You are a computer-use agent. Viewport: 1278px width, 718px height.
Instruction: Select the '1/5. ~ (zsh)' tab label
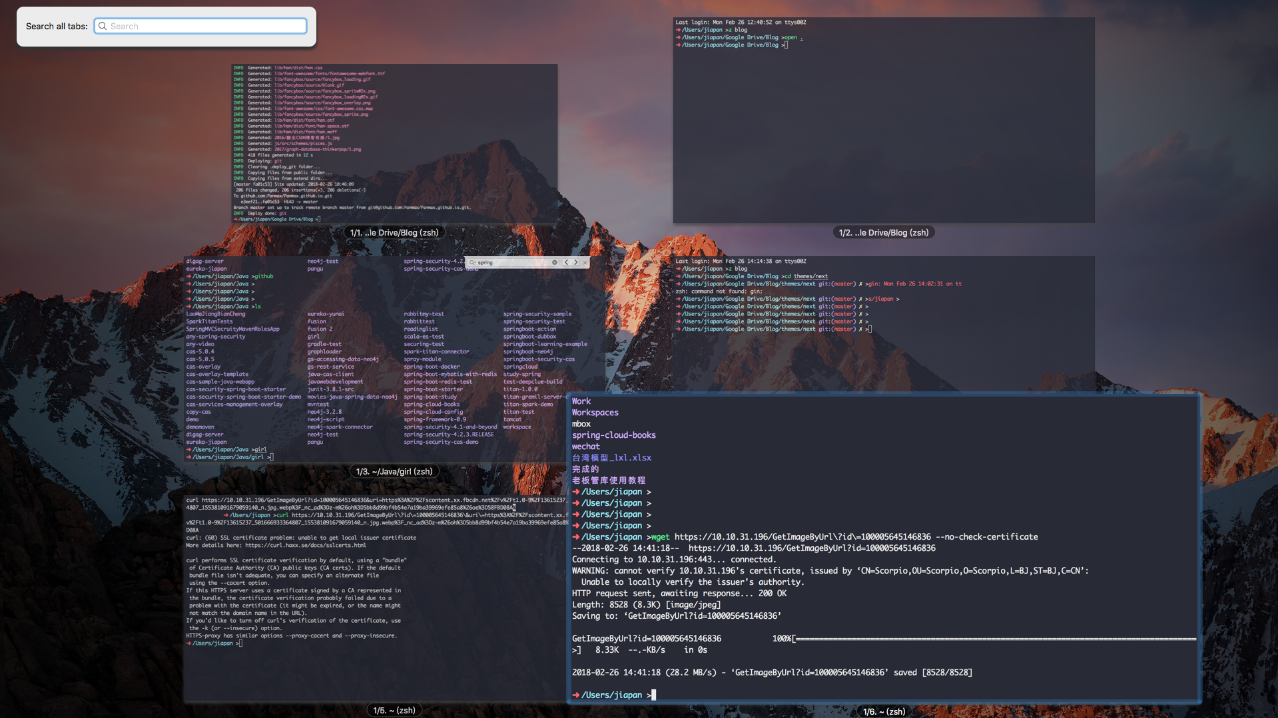[x=394, y=710]
